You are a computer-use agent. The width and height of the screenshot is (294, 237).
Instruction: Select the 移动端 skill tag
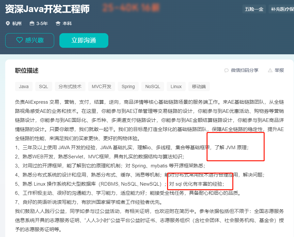(199, 86)
